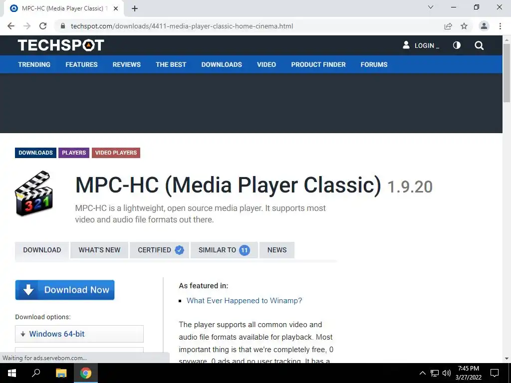The image size is (511, 383).
Task: Open VIDEO nav item
Action: 266,64
